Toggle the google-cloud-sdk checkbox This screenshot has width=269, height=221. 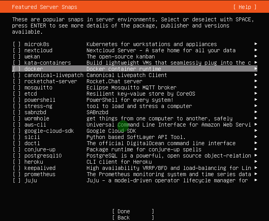(x=17, y=131)
